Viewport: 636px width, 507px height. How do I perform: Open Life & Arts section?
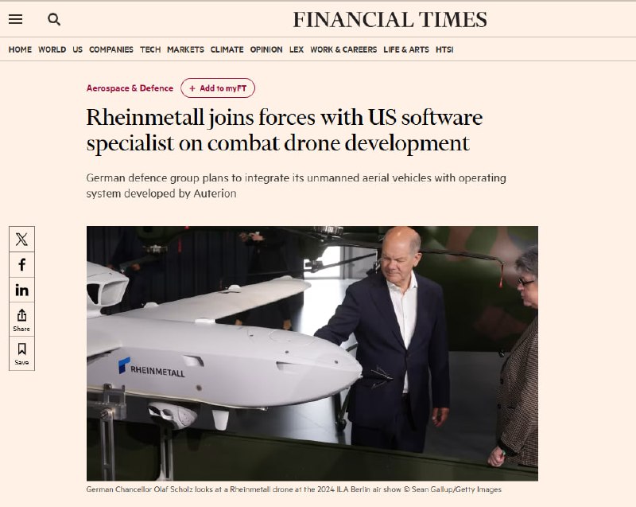click(406, 49)
